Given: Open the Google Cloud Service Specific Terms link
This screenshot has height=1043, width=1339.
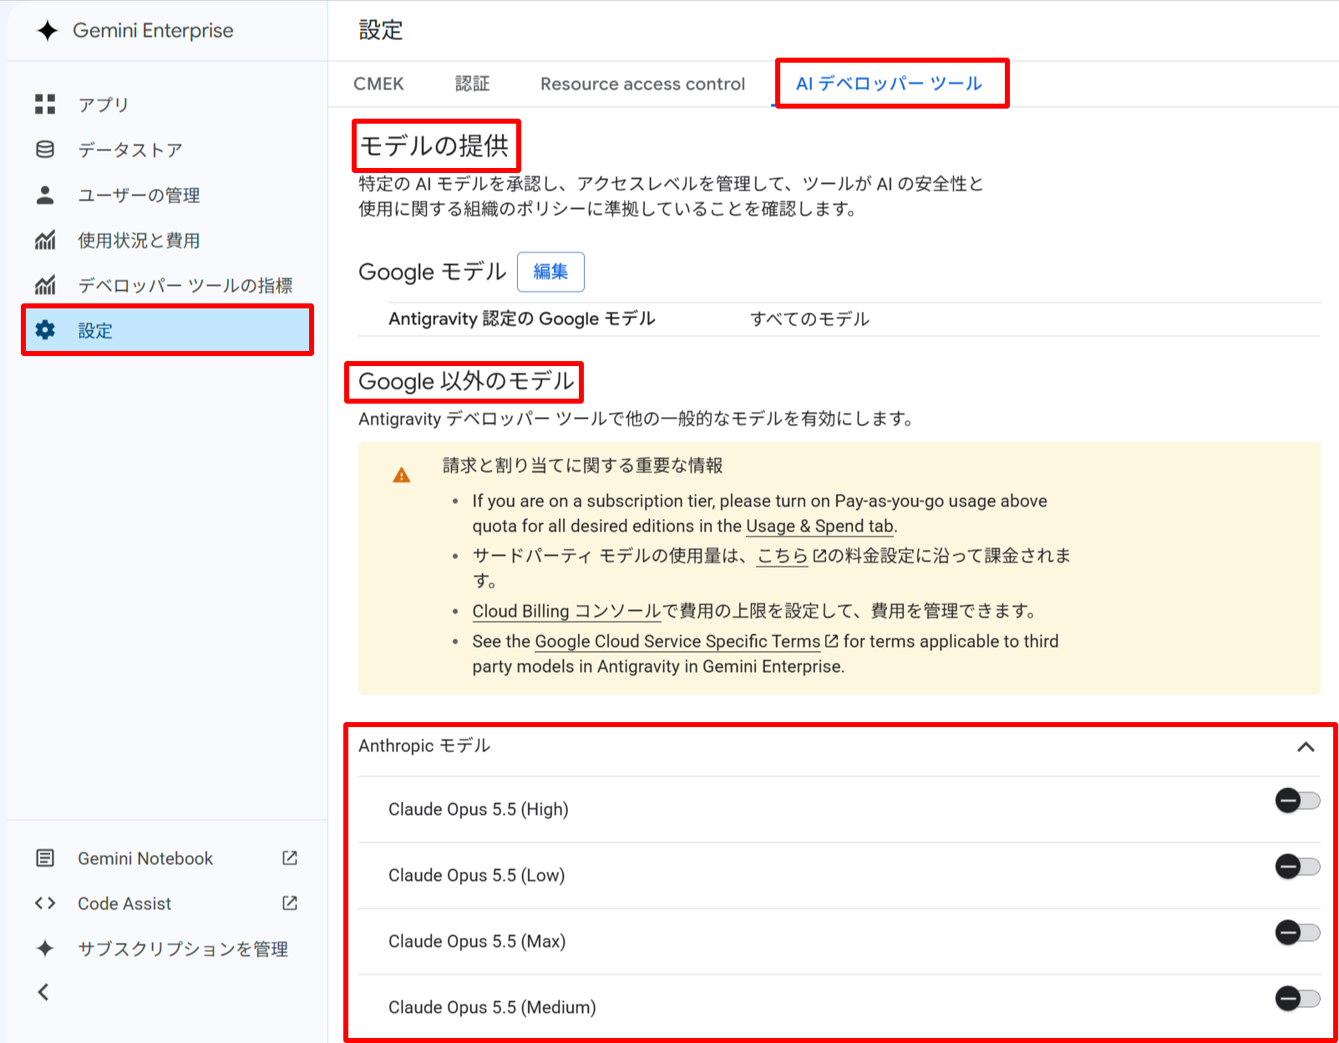Looking at the screenshot, I should pos(677,641).
